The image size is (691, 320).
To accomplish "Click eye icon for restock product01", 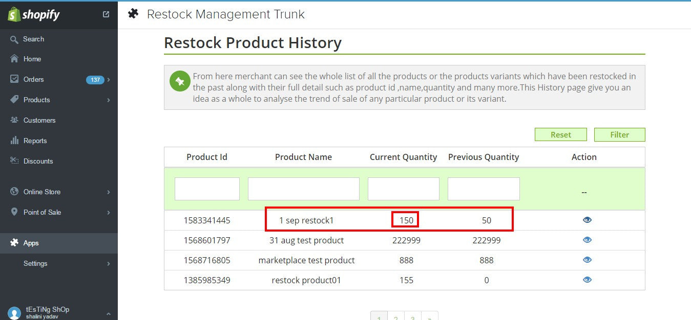I will pyautogui.click(x=587, y=280).
